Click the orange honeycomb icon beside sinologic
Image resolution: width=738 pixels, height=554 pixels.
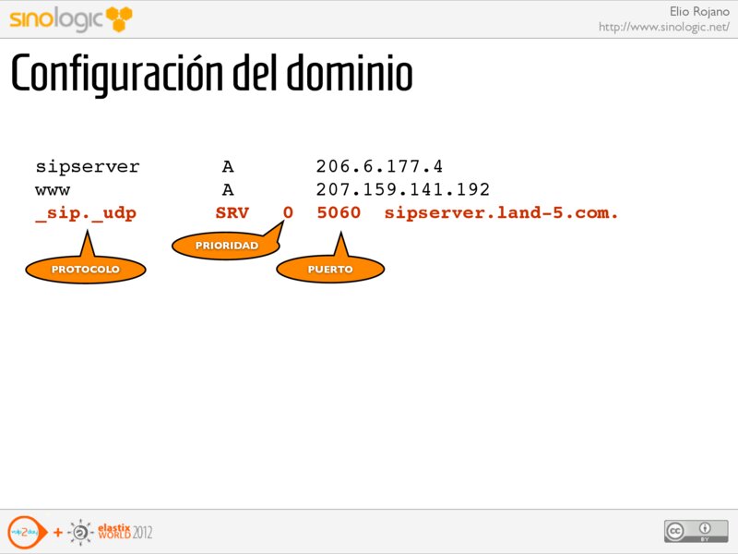(118, 18)
